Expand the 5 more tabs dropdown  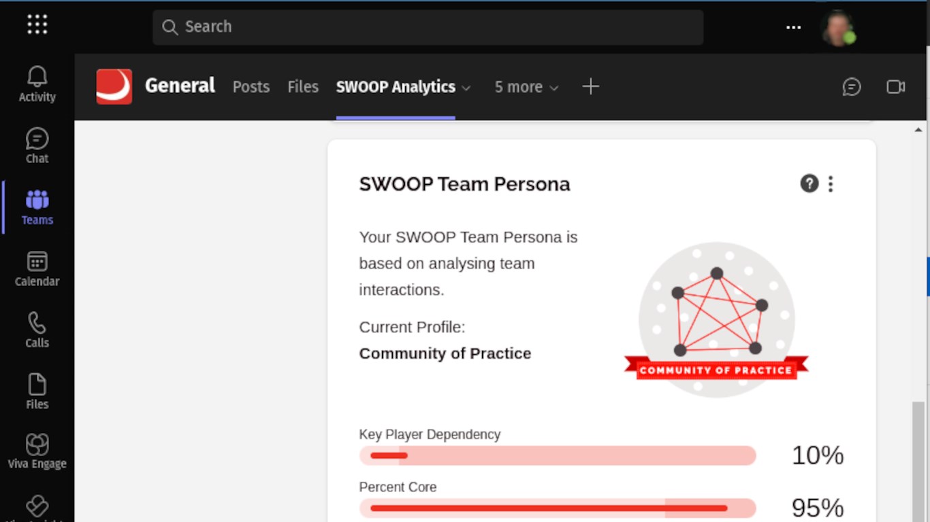tap(526, 87)
